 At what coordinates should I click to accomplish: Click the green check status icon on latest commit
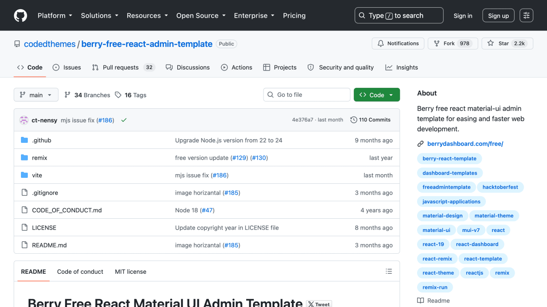tap(124, 120)
